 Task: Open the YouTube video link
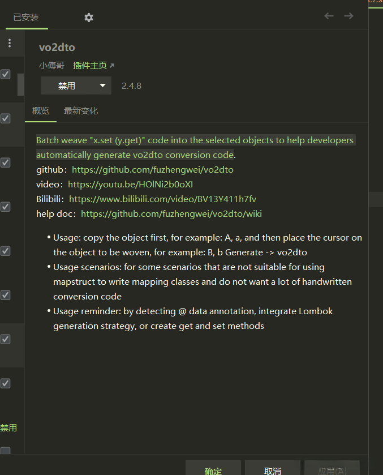tap(131, 185)
